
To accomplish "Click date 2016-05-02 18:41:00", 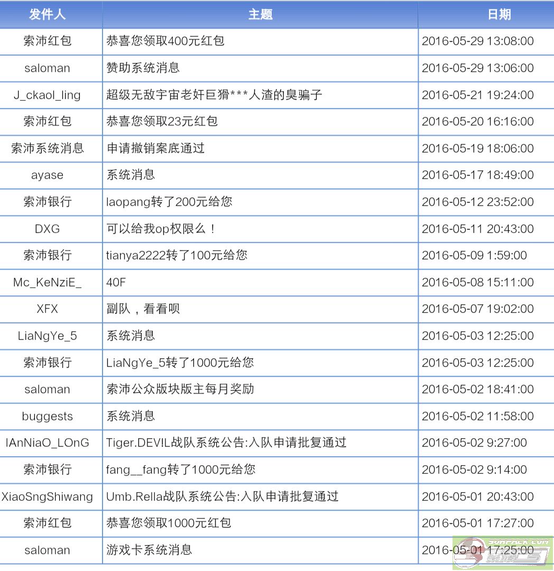I will pos(478,389).
